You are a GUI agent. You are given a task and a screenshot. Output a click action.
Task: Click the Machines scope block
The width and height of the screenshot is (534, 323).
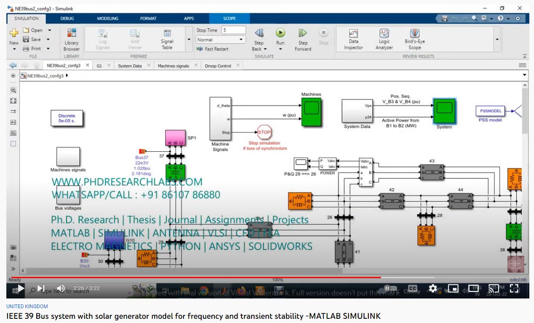click(311, 112)
